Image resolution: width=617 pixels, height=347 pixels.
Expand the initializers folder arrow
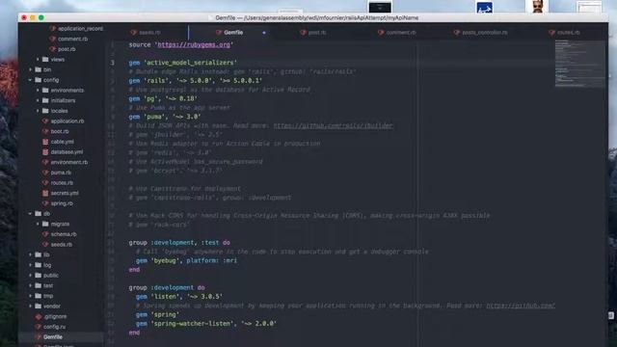click(x=39, y=100)
